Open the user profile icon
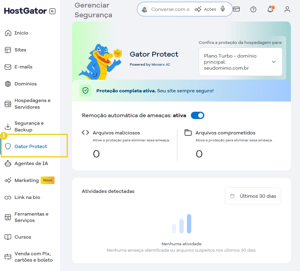The image size is (300, 271). click(287, 9)
